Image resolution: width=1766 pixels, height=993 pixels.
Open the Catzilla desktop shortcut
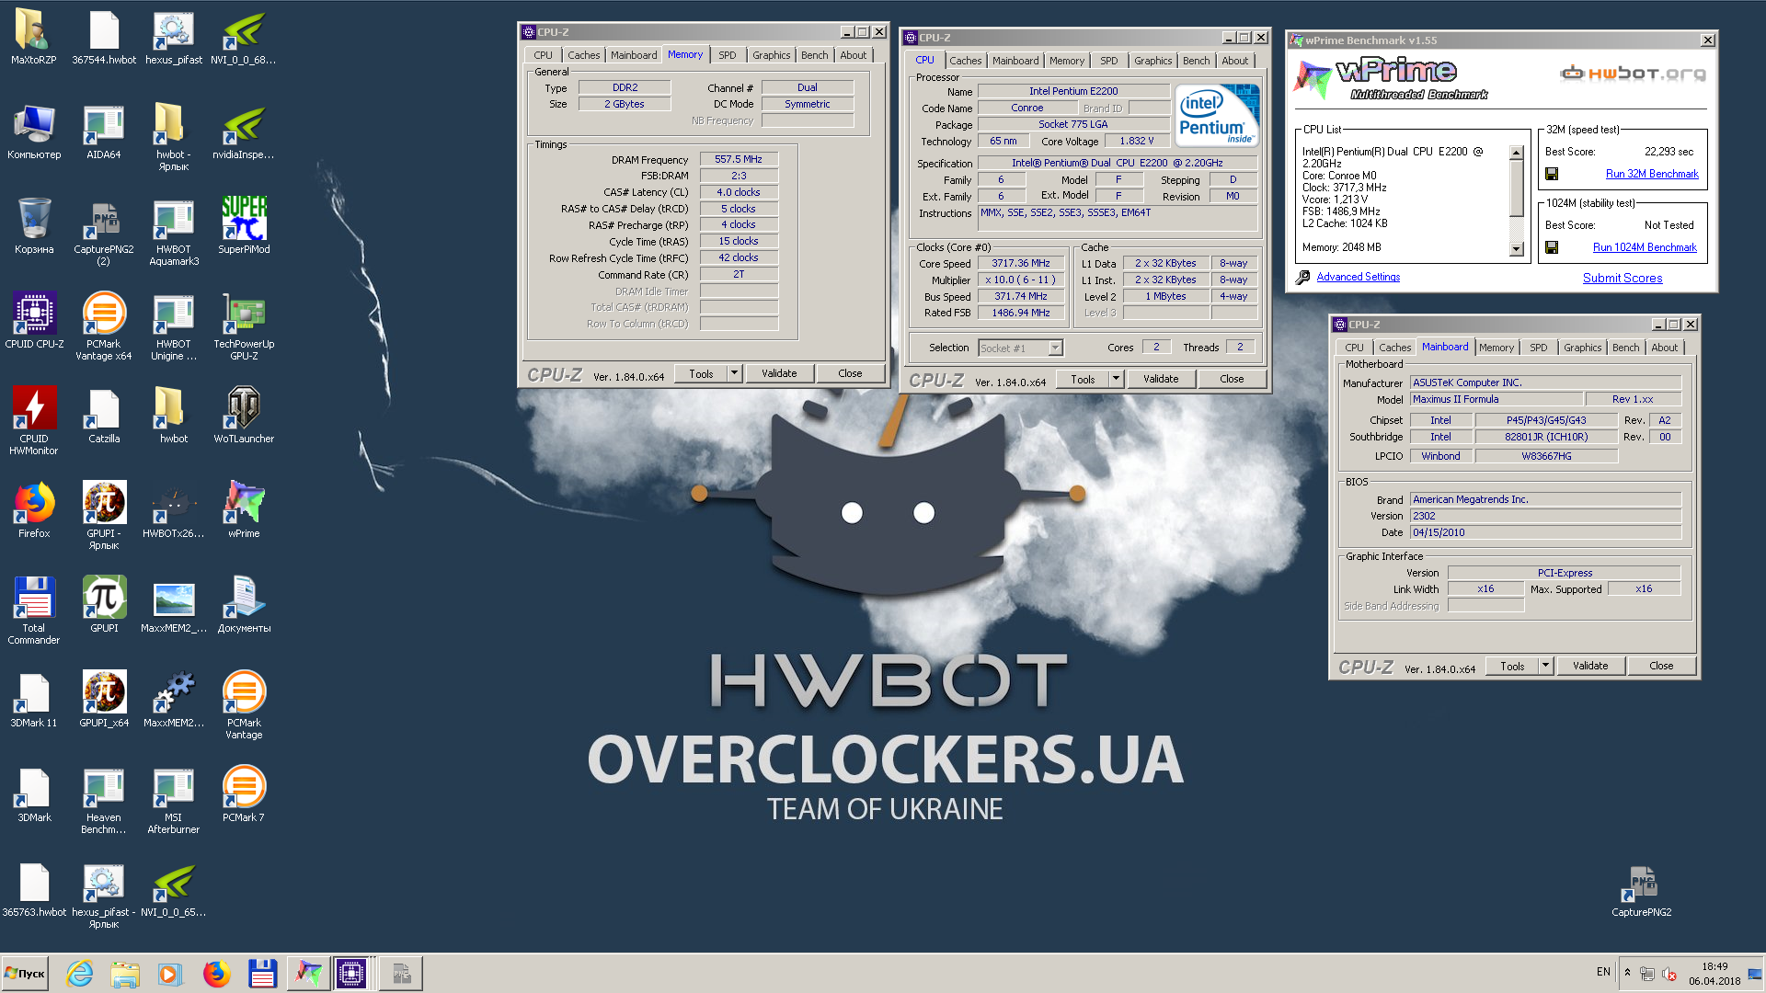click(x=104, y=416)
